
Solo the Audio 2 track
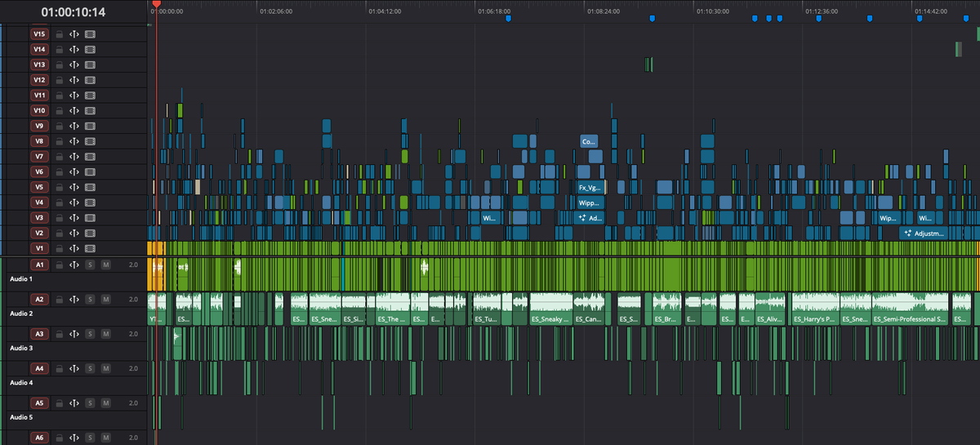coord(90,300)
